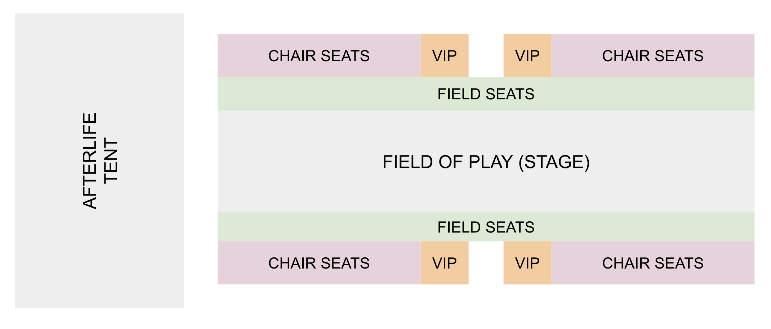Click the white gap between upper VIP blocks
Image resolution: width=771 pixels, height=329 pixels.
486,55
